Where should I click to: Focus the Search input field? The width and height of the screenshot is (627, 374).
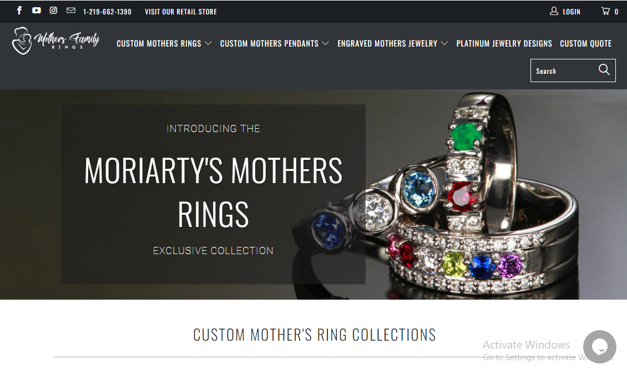click(564, 70)
